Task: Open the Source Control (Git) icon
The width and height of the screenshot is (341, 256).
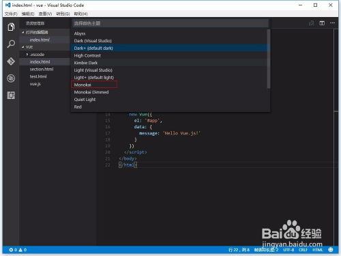Action: (11, 61)
